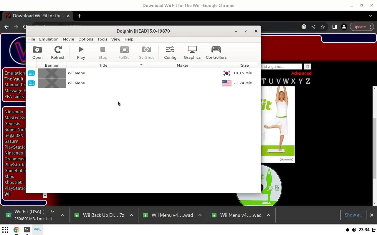Go back in Chrome
This screenshot has width=377, height=235.
(6, 27)
